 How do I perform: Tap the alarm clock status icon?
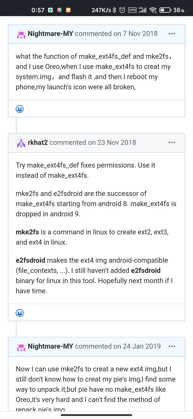(x=122, y=10)
